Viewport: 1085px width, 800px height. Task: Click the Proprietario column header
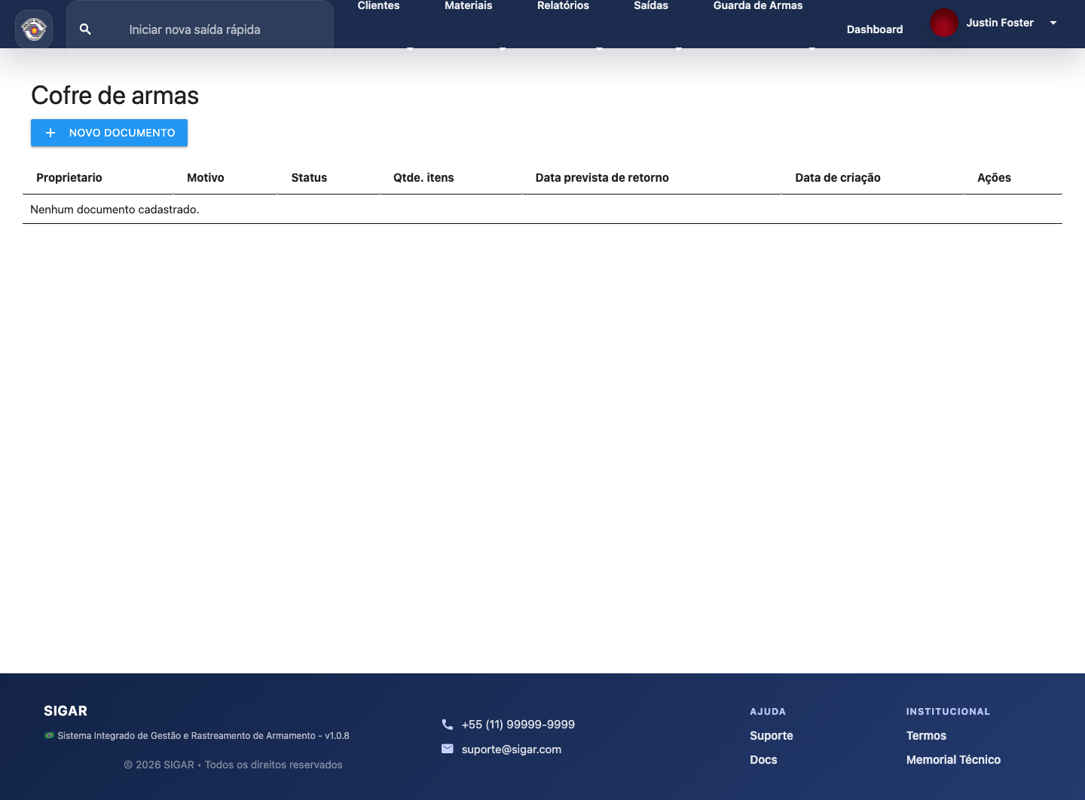pos(69,178)
